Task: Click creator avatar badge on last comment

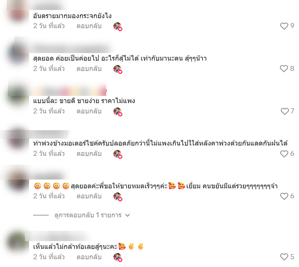Action: (118, 257)
